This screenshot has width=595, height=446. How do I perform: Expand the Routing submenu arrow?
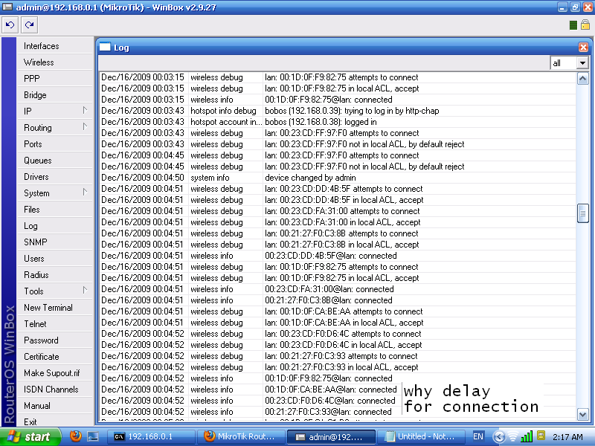point(85,126)
